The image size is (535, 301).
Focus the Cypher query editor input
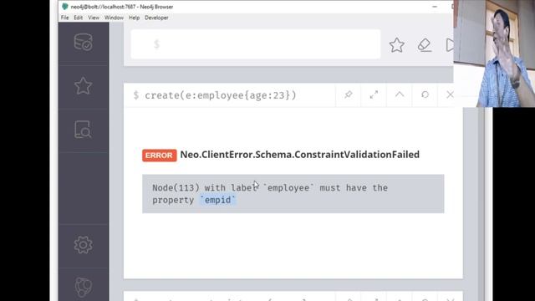(256, 44)
